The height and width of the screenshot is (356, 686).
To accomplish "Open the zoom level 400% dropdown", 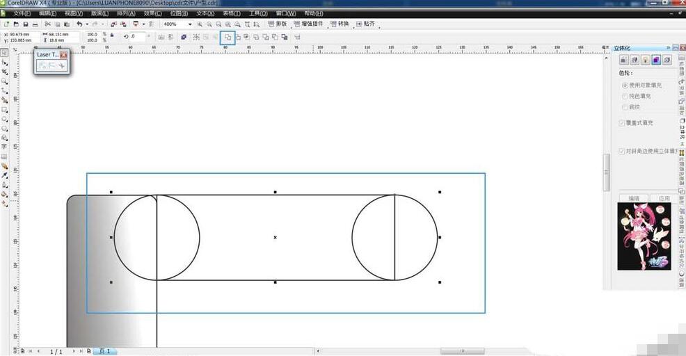I will click(x=189, y=24).
